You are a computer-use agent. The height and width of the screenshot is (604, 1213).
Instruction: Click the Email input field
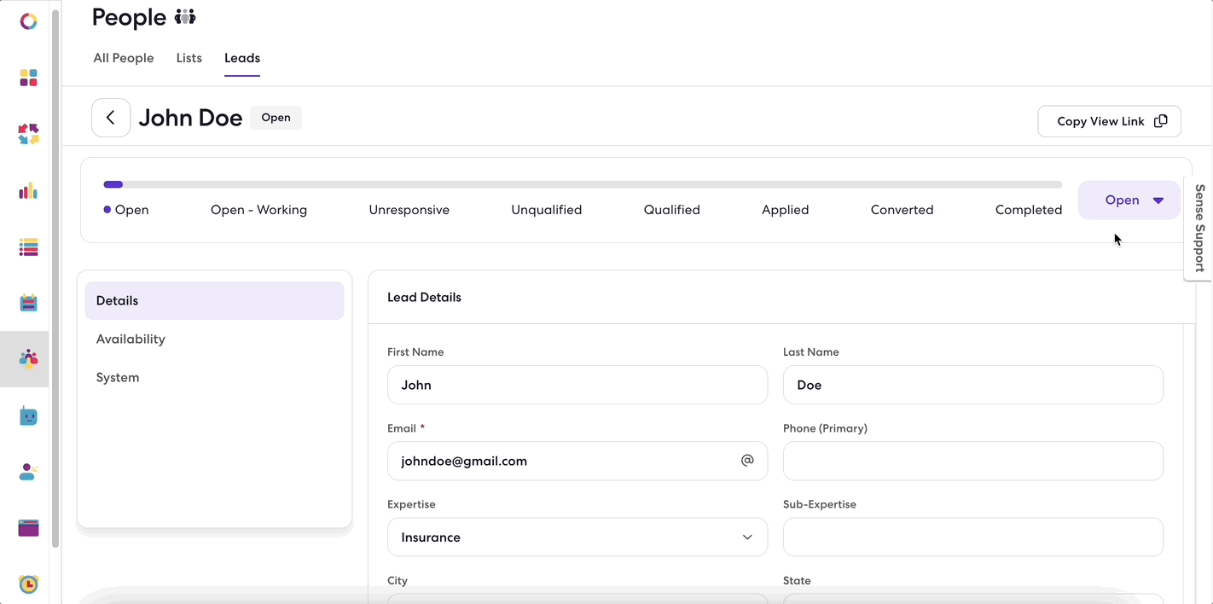pyautogui.click(x=577, y=461)
